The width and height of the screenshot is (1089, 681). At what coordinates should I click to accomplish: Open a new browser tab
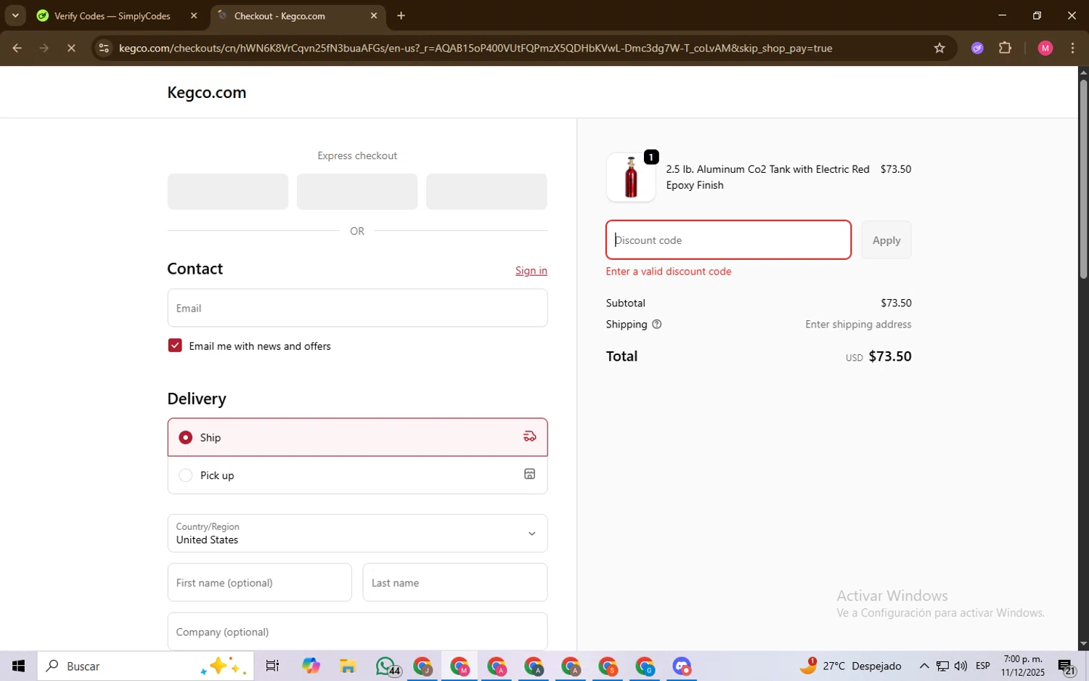pyautogui.click(x=401, y=15)
